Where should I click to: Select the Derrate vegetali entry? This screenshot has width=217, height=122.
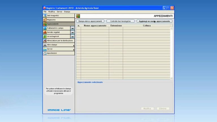57,32
